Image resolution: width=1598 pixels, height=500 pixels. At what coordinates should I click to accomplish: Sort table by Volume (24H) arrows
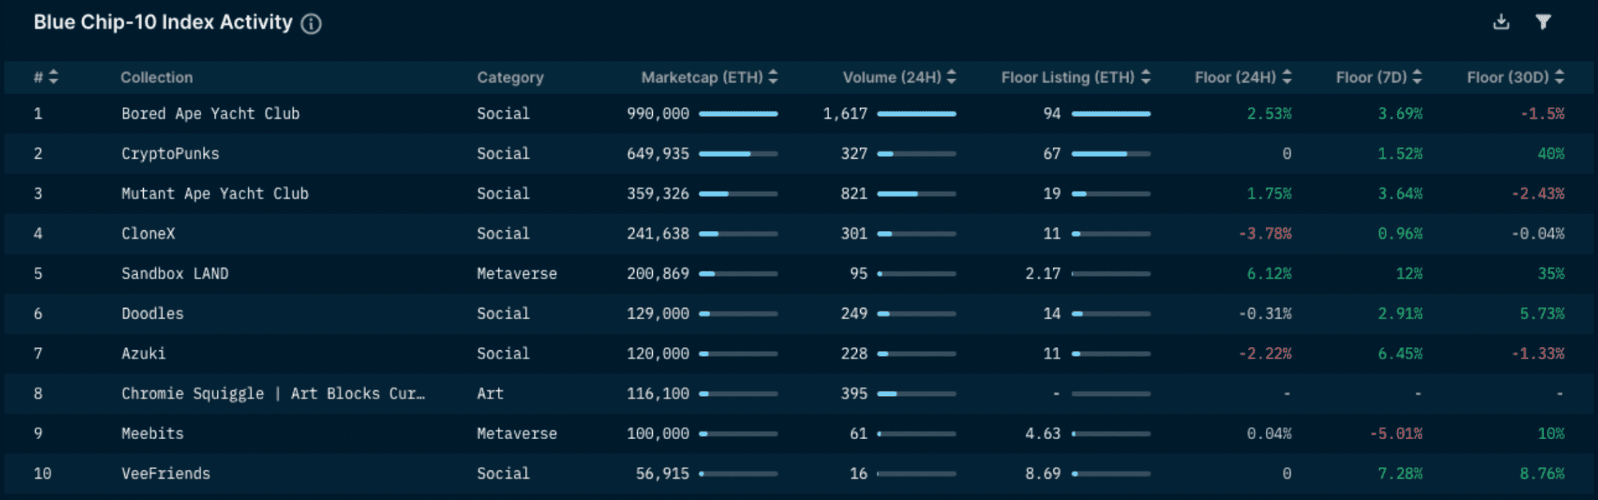[951, 77]
